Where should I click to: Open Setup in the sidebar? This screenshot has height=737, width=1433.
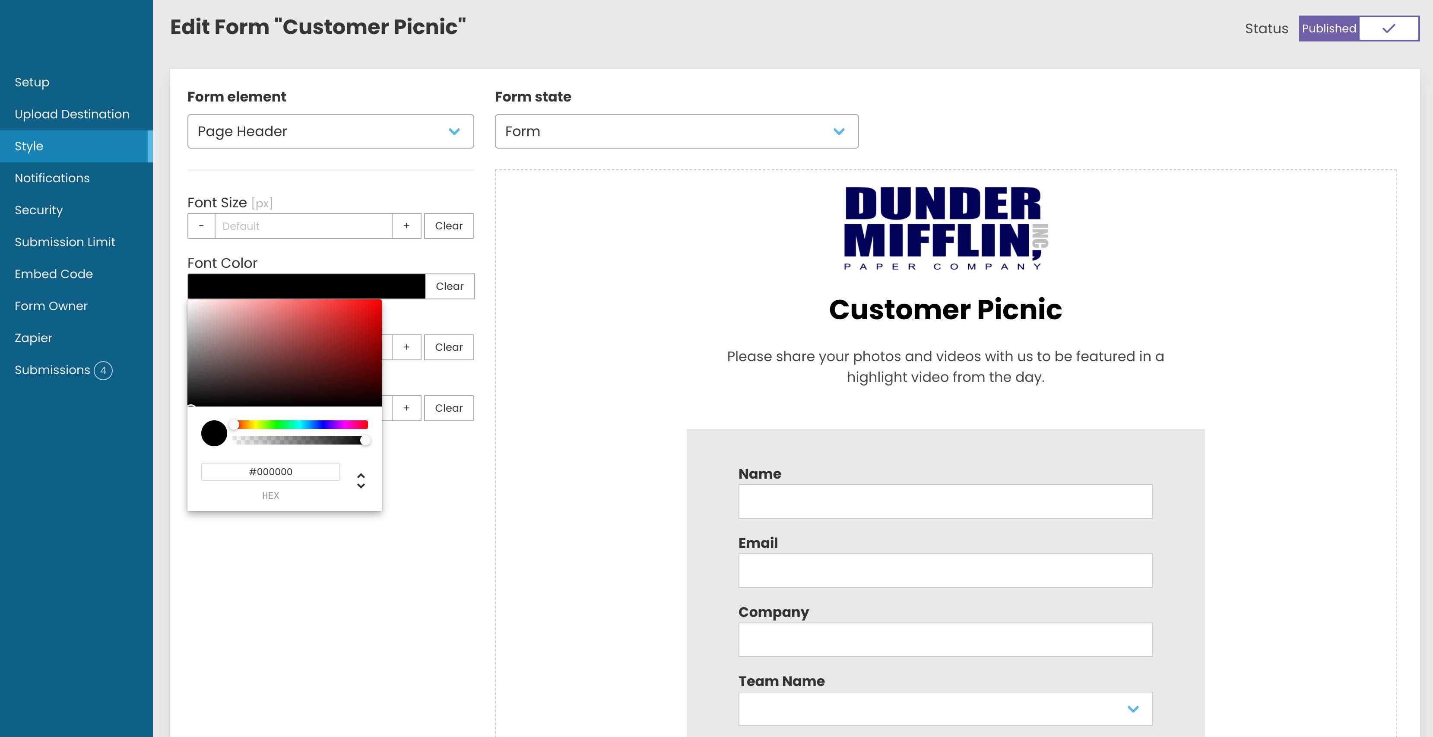click(x=32, y=83)
